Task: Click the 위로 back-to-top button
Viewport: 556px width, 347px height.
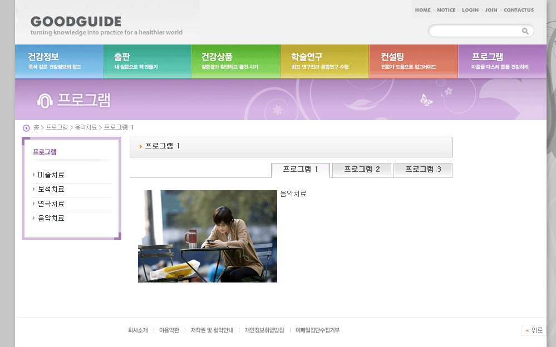Action: point(534,330)
